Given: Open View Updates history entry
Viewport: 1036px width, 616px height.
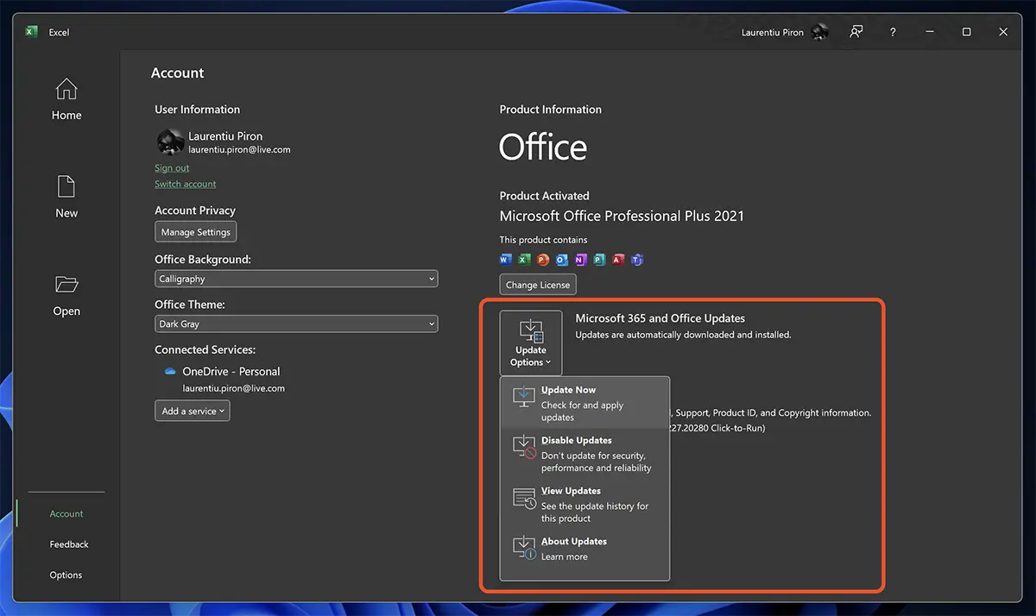Looking at the screenshot, I should point(584,504).
